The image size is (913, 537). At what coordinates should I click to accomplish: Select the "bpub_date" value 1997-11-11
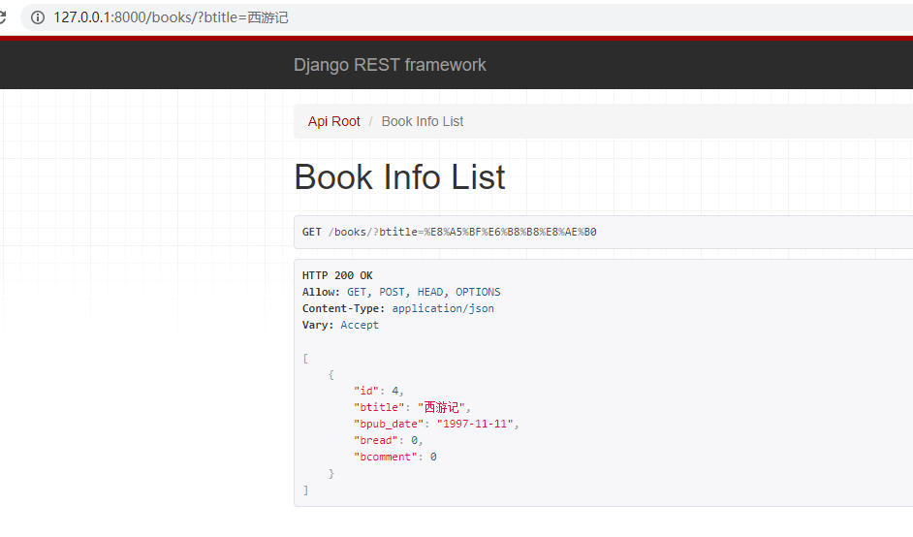475,424
